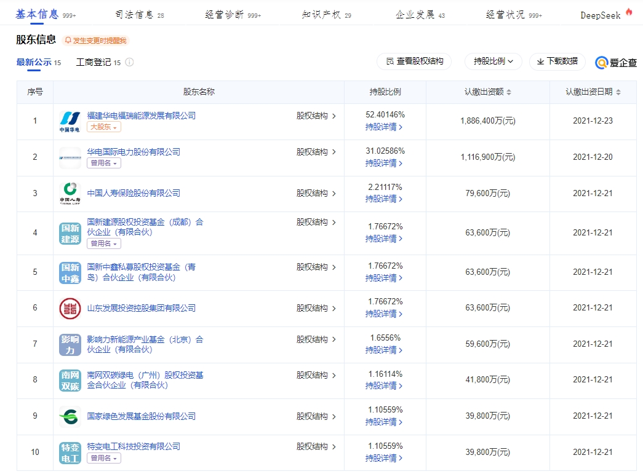Click the 1,116,900万(元) amount cell
This screenshot has width=643, height=474.
point(487,157)
